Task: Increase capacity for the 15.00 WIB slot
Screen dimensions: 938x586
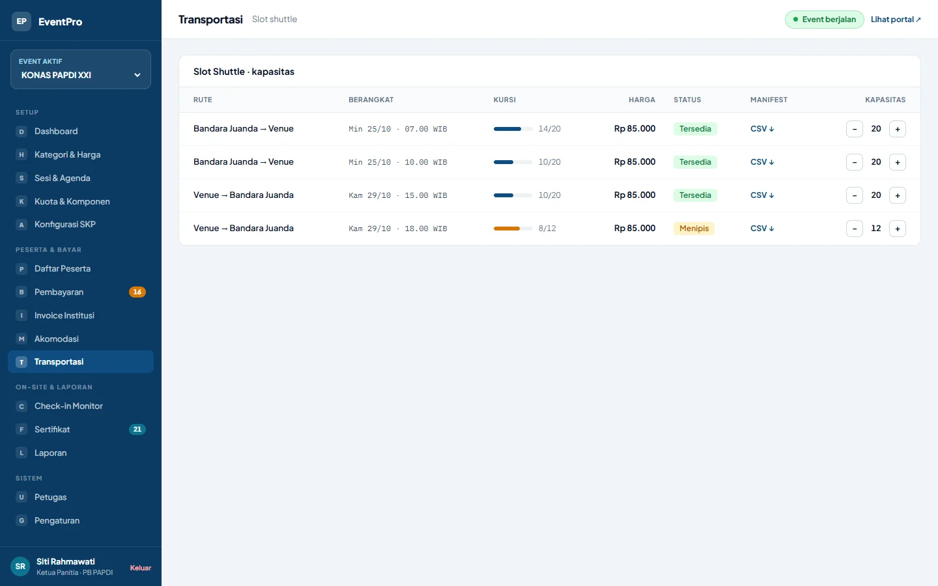Action: click(x=898, y=195)
